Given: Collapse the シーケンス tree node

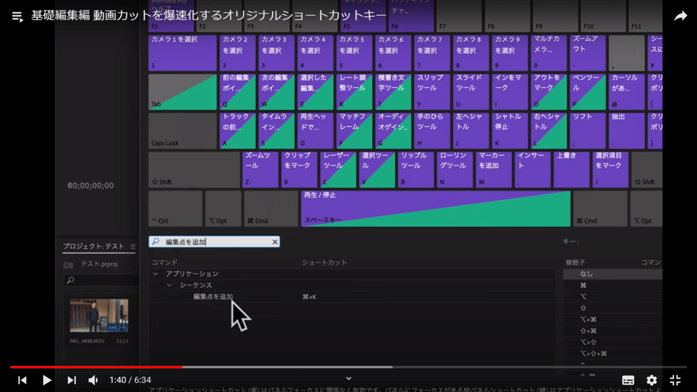Looking at the screenshot, I should (x=169, y=285).
